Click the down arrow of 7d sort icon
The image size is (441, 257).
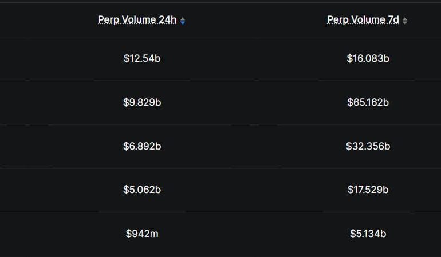(405, 23)
